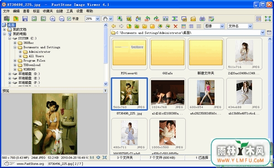Open settings via the checklist toolbar icon

(x=211, y=19)
